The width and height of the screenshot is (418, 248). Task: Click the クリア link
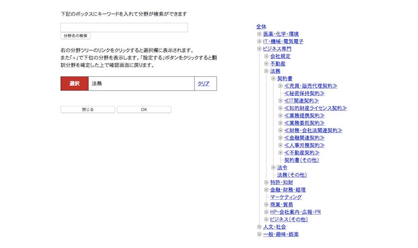tap(204, 83)
